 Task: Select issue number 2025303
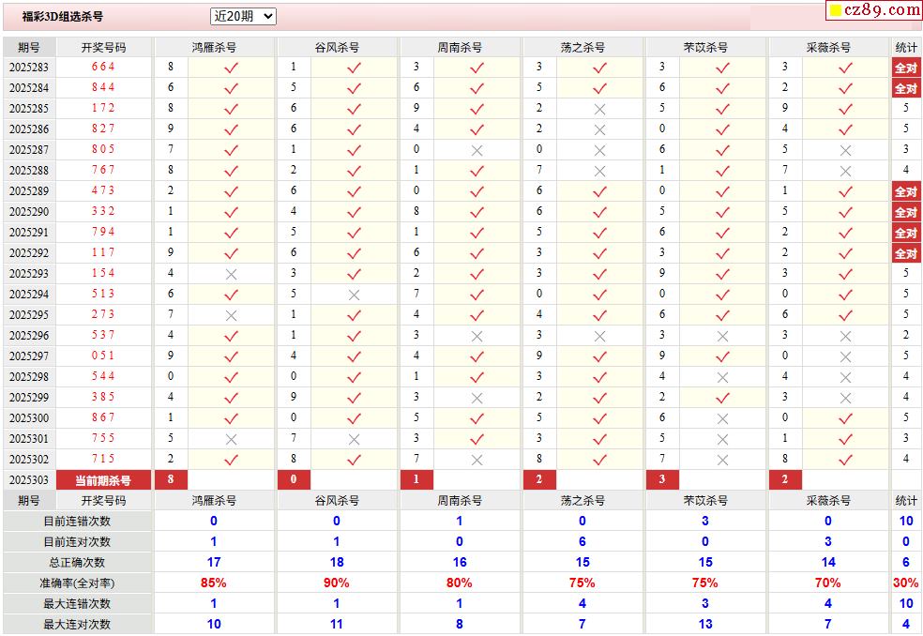click(x=29, y=480)
